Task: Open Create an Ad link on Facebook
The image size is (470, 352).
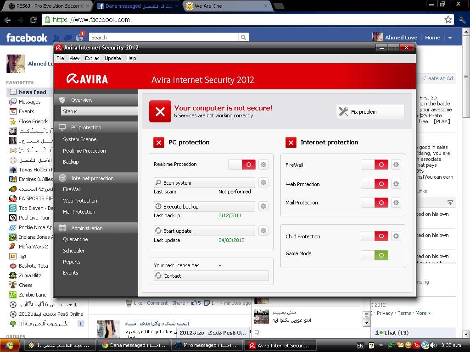Action: click(438, 78)
